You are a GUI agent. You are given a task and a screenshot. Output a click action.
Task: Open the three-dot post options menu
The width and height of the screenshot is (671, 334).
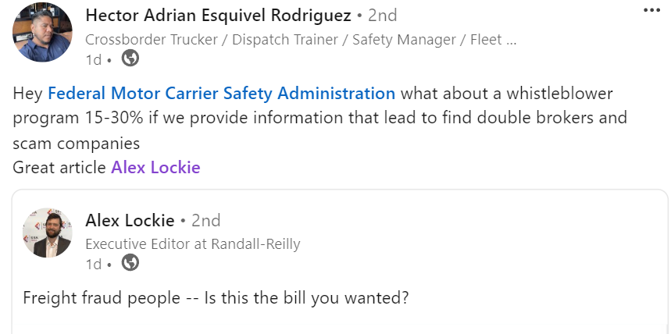[651, 10]
